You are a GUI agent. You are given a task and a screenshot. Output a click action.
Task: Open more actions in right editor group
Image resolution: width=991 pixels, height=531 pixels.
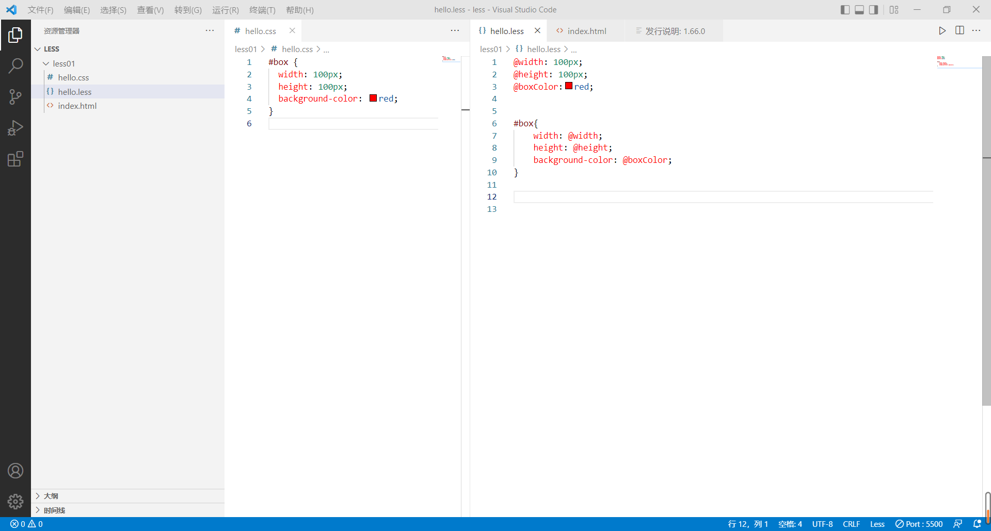coord(976,31)
